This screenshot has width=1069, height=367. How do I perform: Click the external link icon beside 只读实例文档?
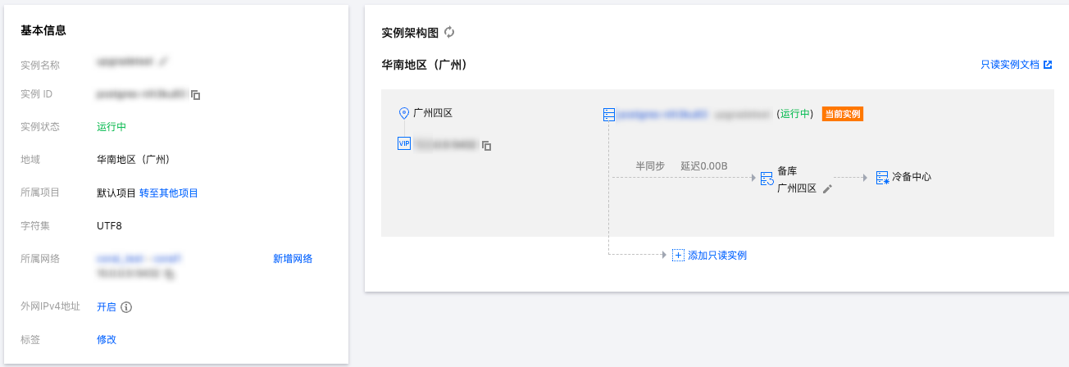coord(1048,64)
